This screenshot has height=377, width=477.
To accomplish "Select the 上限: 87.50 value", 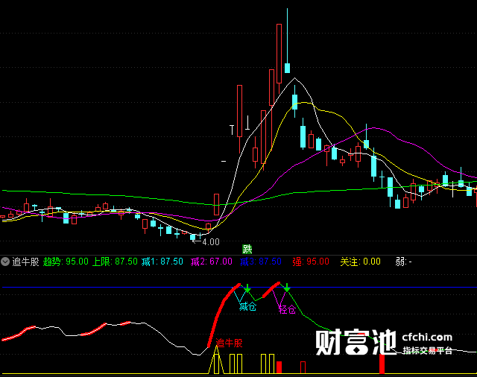I will [x=115, y=262].
